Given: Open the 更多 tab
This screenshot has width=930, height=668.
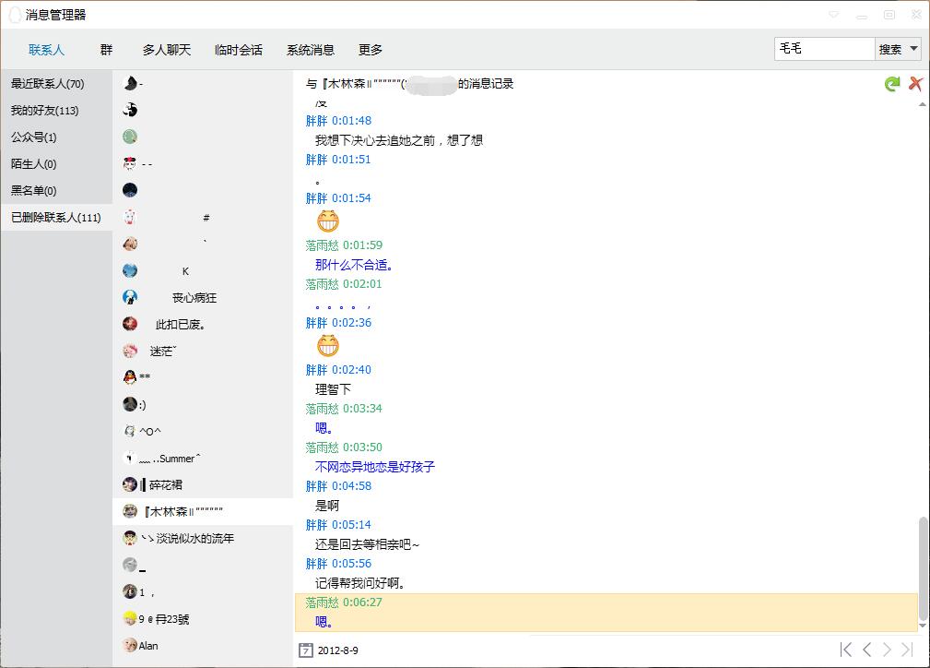Looking at the screenshot, I should (371, 50).
